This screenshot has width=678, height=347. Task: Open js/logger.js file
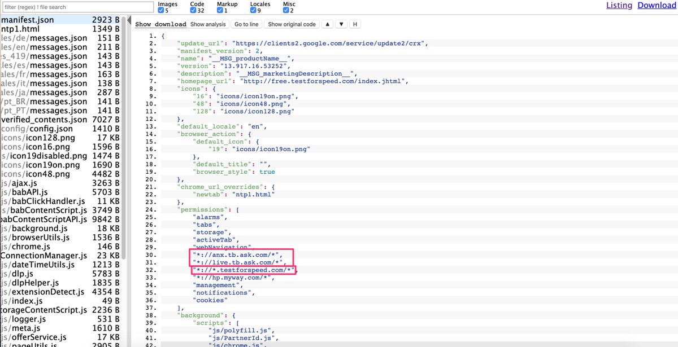pyautogui.click(x=60, y=319)
